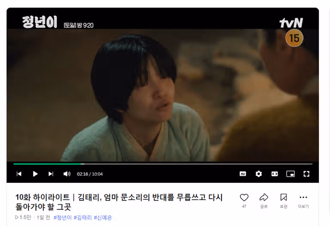Skip to the next video
330x227 pixels.
pyautogui.click(x=51, y=174)
